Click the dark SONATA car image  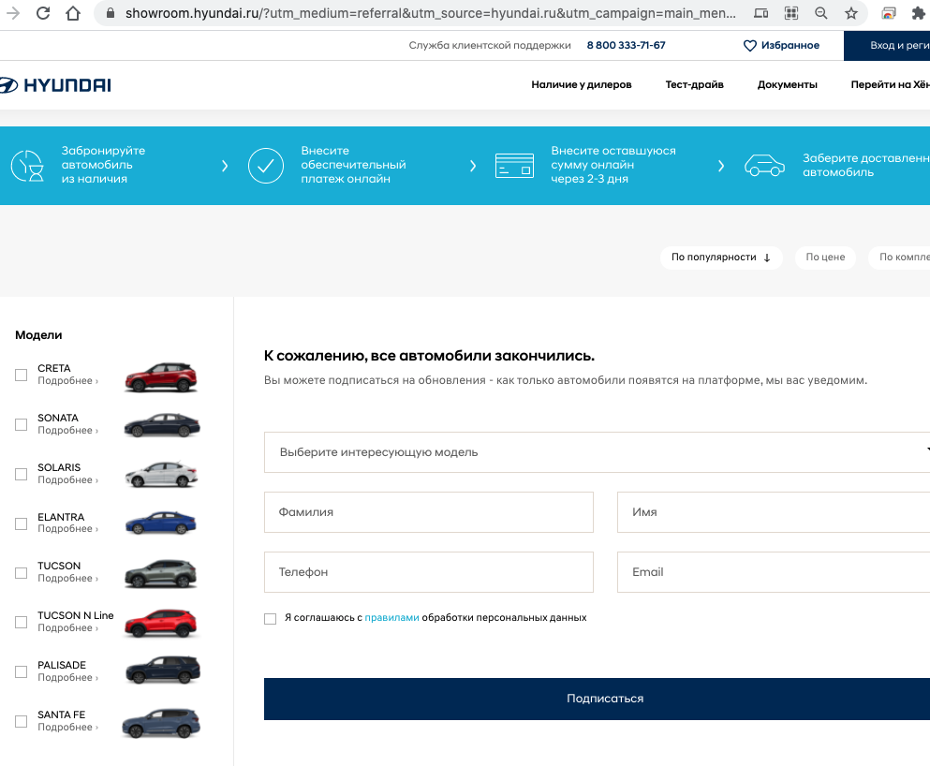pos(162,425)
